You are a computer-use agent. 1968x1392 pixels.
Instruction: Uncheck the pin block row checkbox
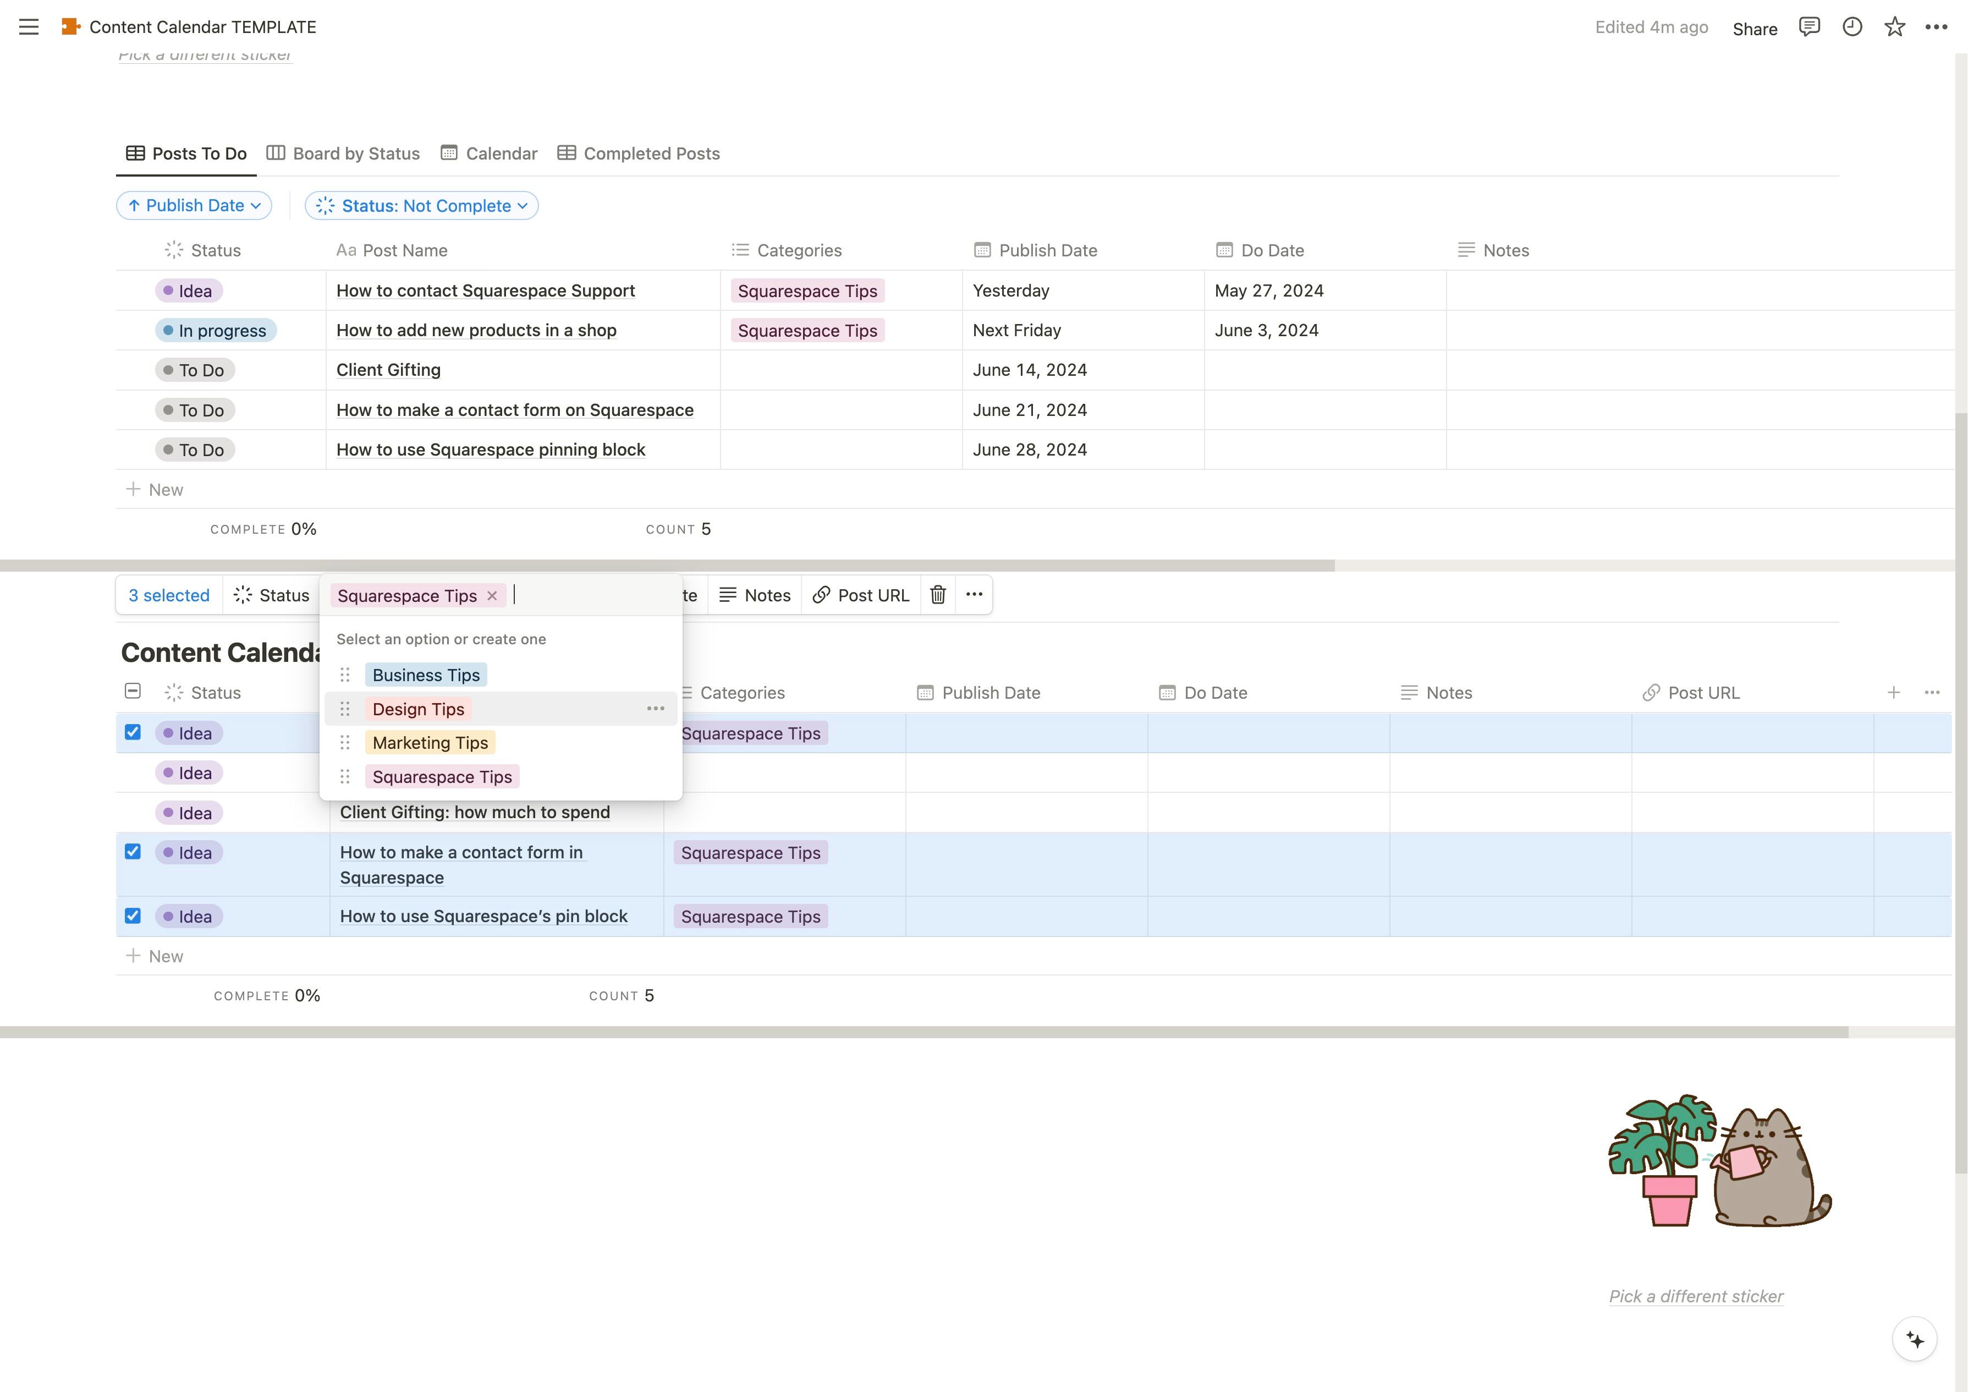(133, 915)
